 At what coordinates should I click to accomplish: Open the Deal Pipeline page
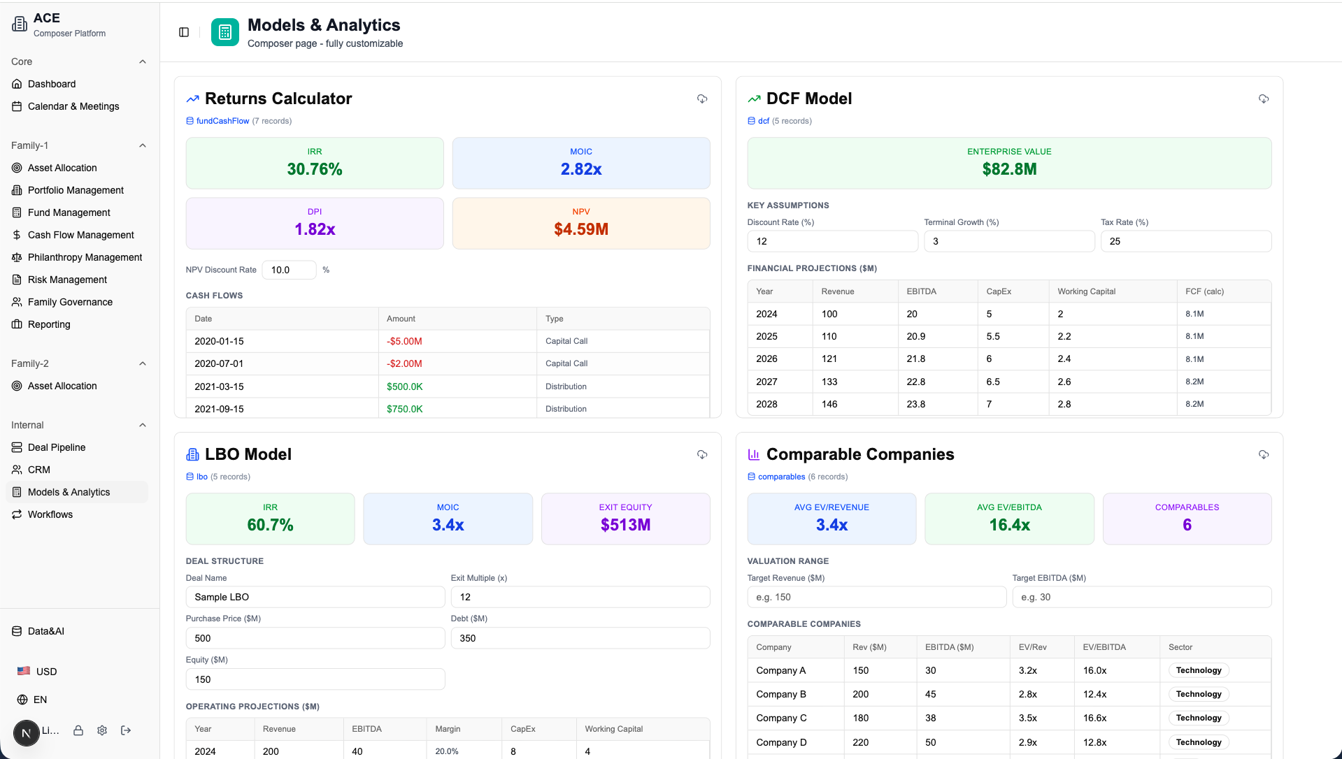pos(57,447)
